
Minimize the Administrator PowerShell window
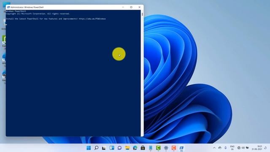click(123, 7)
